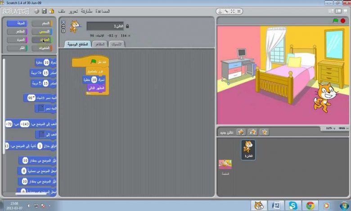Click the sprite name field الكائن1
This screenshot has width=351, height=211.
[x=105, y=26]
